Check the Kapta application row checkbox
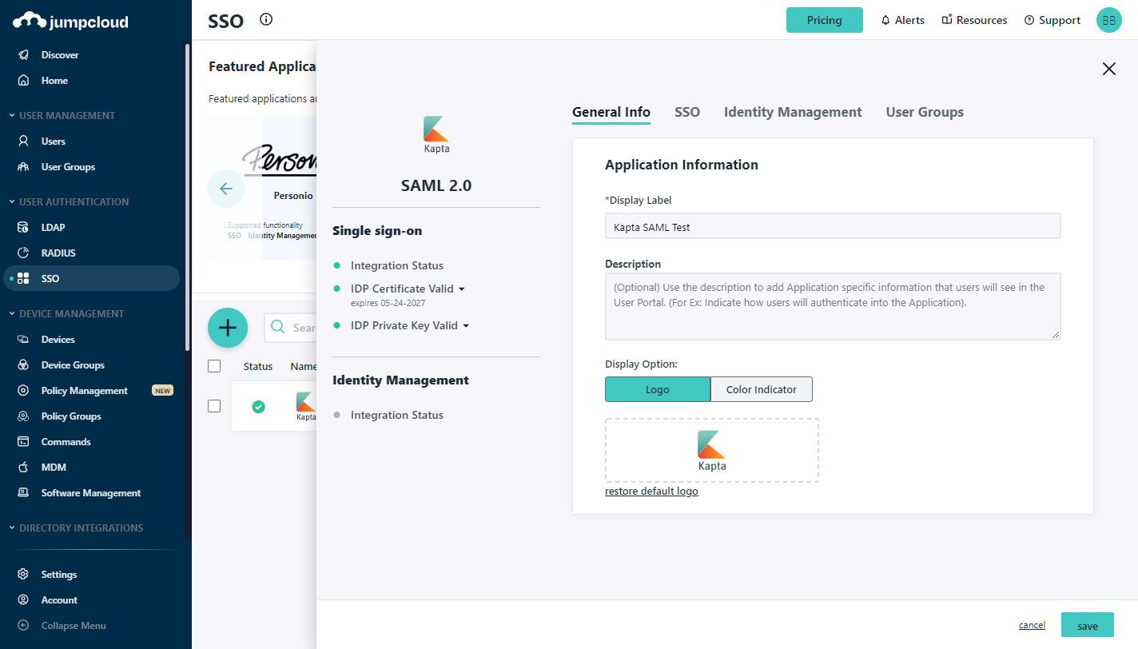The width and height of the screenshot is (1138, 649). (214, 406)
